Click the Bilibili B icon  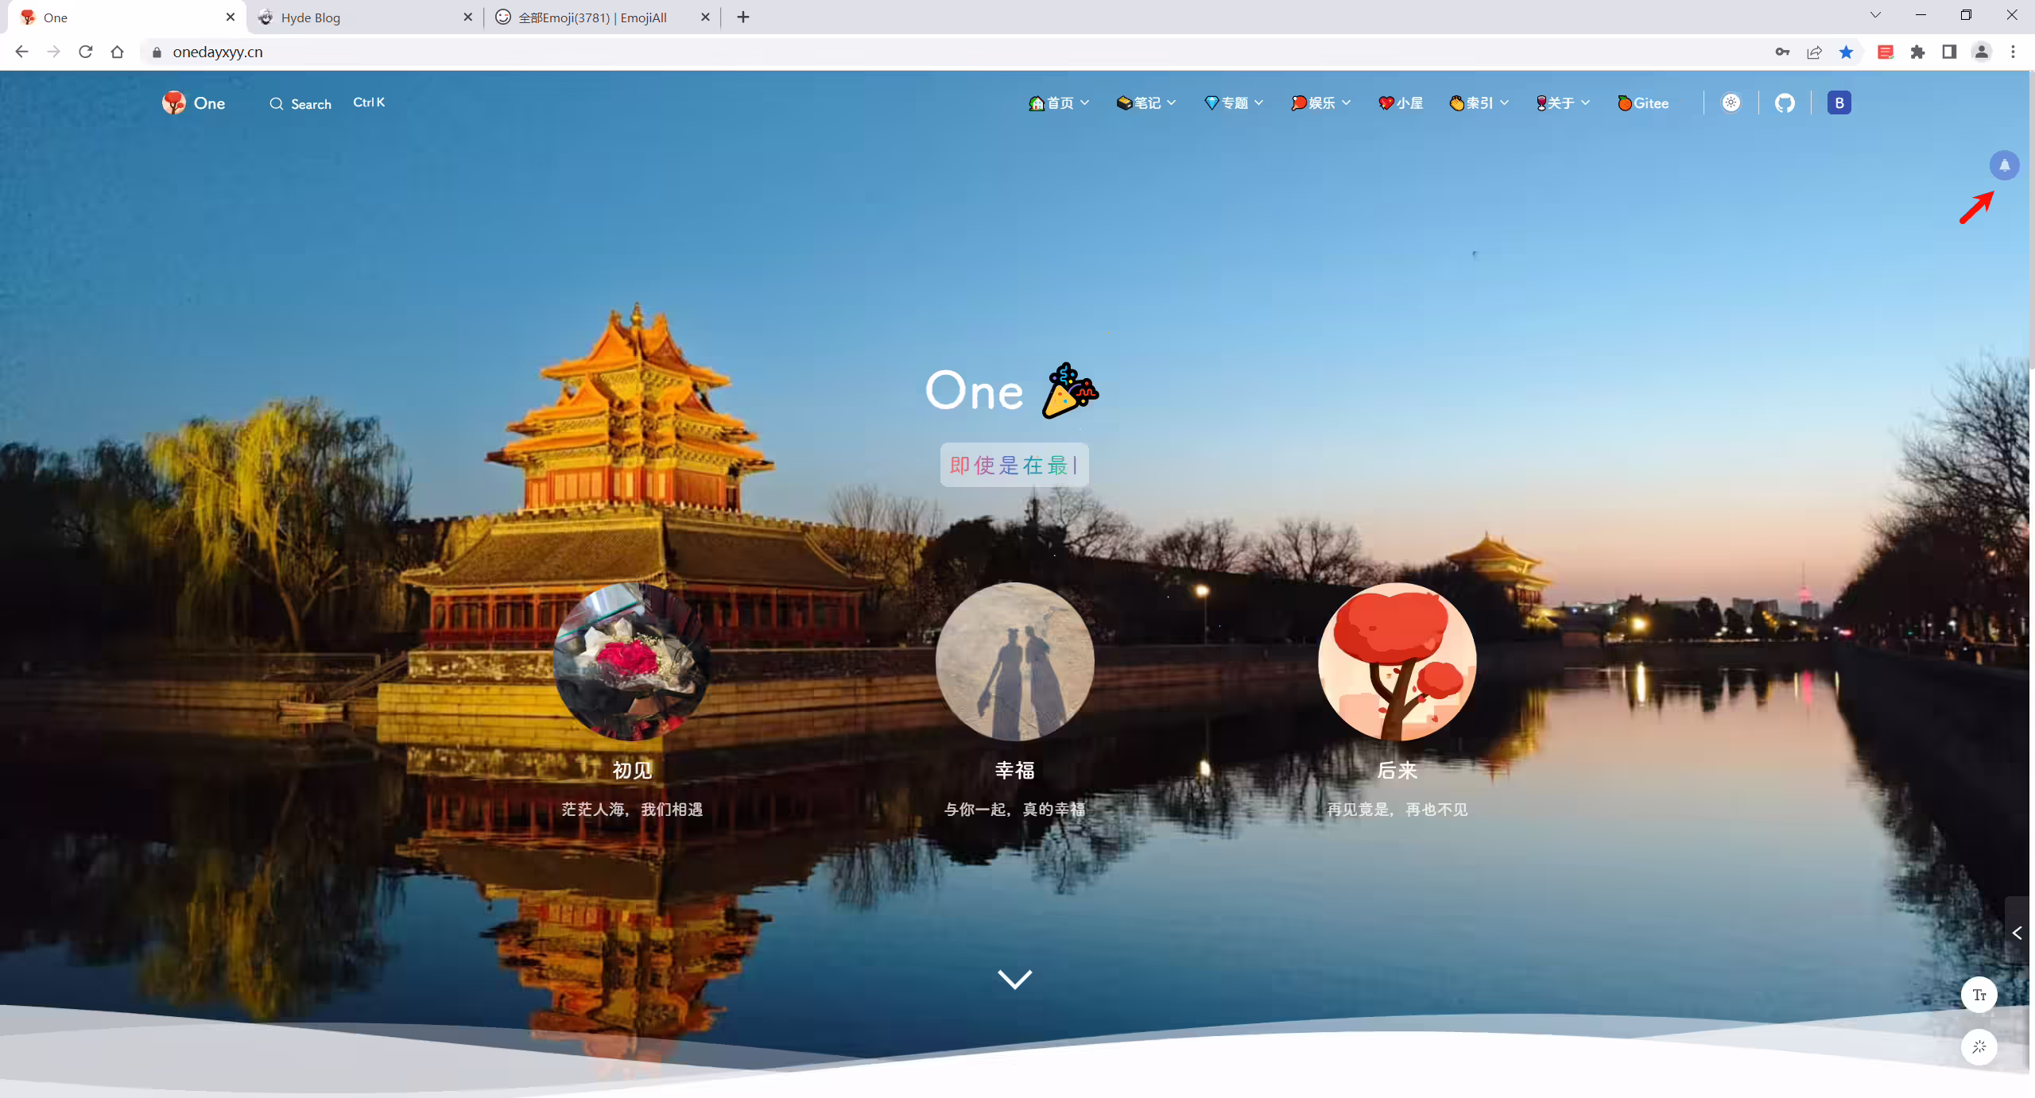pyautogui.click(x=1839, y=103)
